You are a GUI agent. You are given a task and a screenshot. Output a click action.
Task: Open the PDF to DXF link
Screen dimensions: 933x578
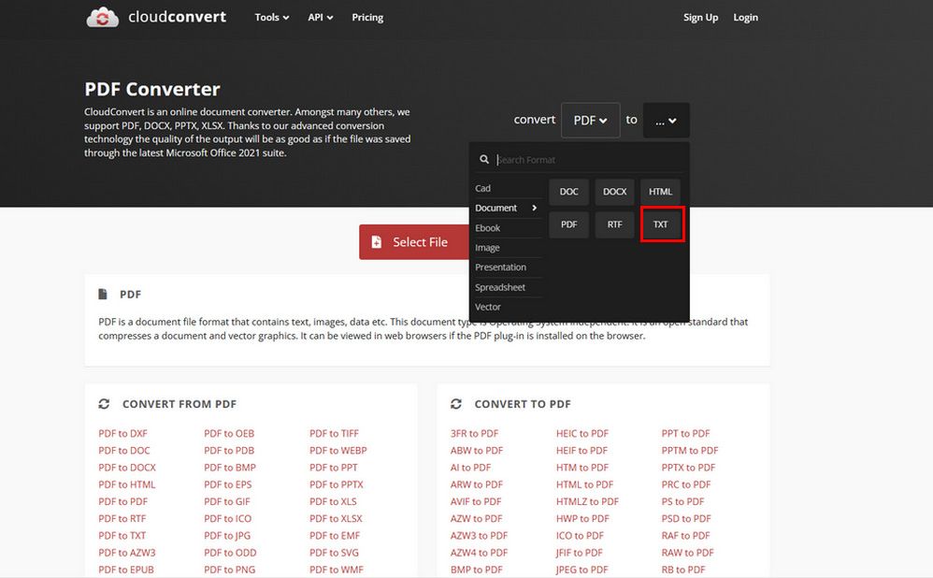[x=122, y=433]
